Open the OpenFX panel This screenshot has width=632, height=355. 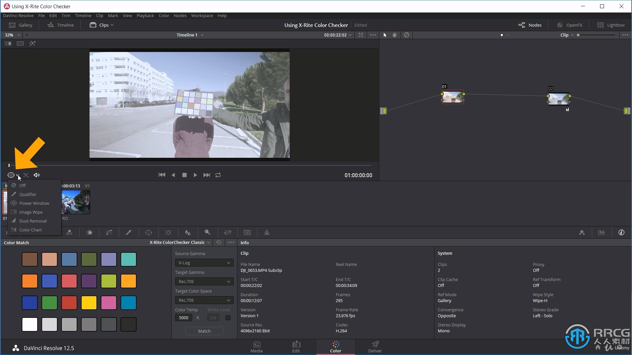pyautogui.click(x=569, y=25)
